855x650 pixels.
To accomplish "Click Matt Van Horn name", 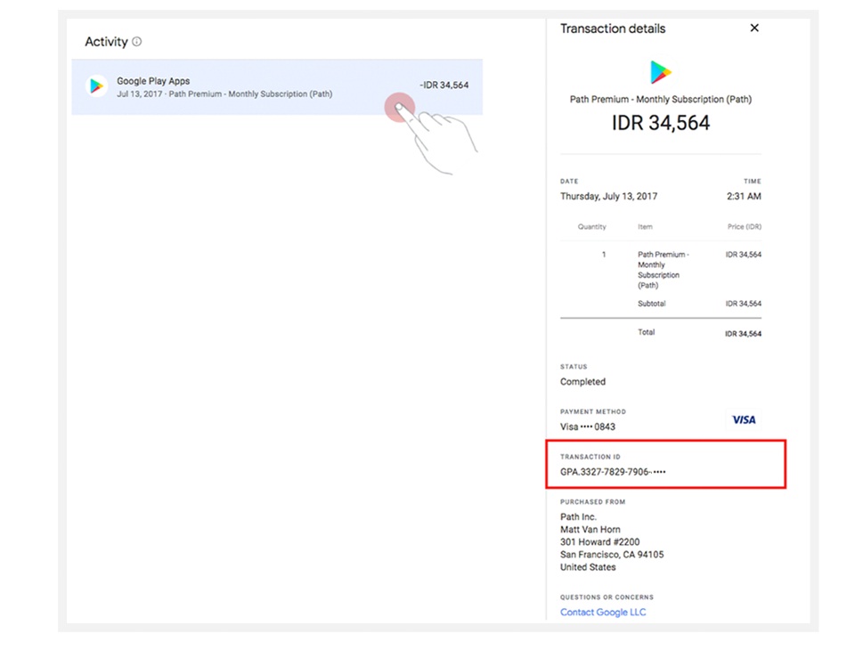I will 590,529.
